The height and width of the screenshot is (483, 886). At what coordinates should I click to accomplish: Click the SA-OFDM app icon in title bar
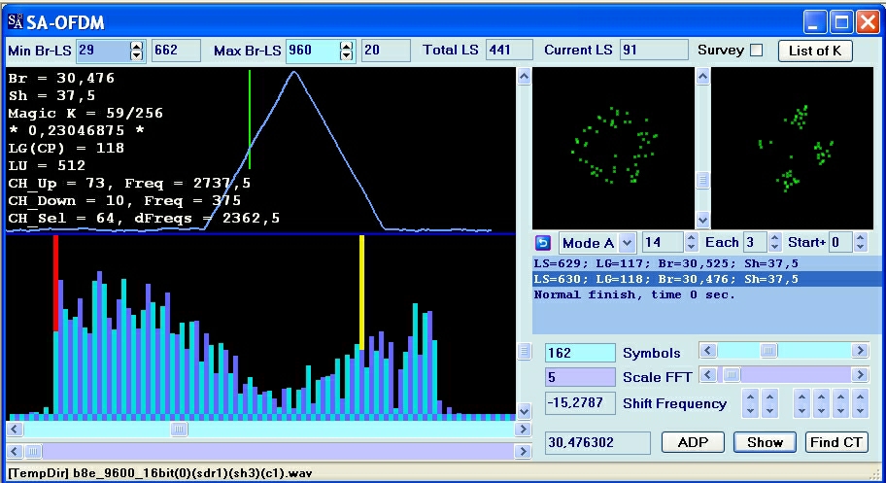(16, 22)
